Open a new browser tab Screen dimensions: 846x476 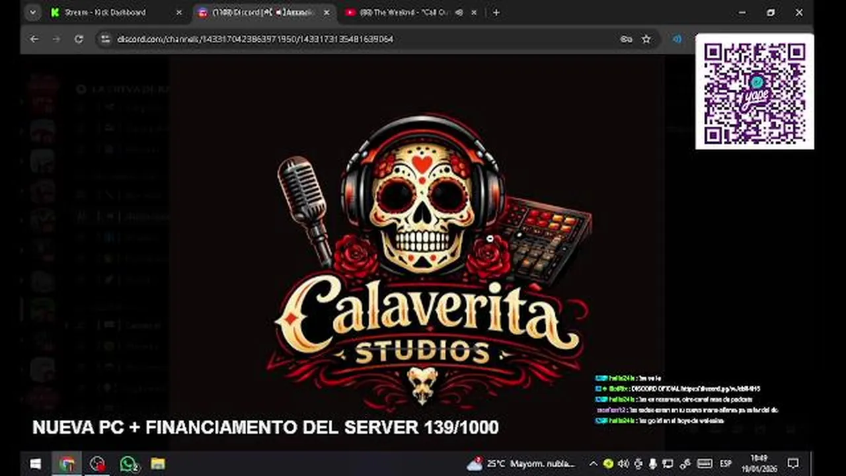click(496, 13)
